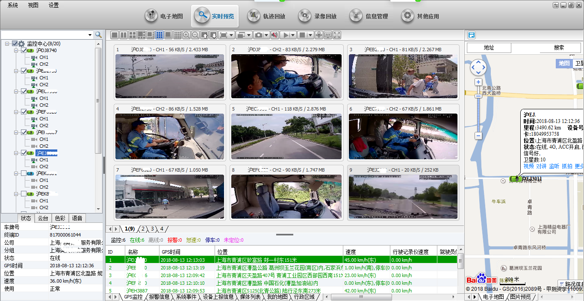The width and height of the screenshot is (584, 301).
Task: Unmute audio via the speaker icon
Action: [x=274, y=35]
